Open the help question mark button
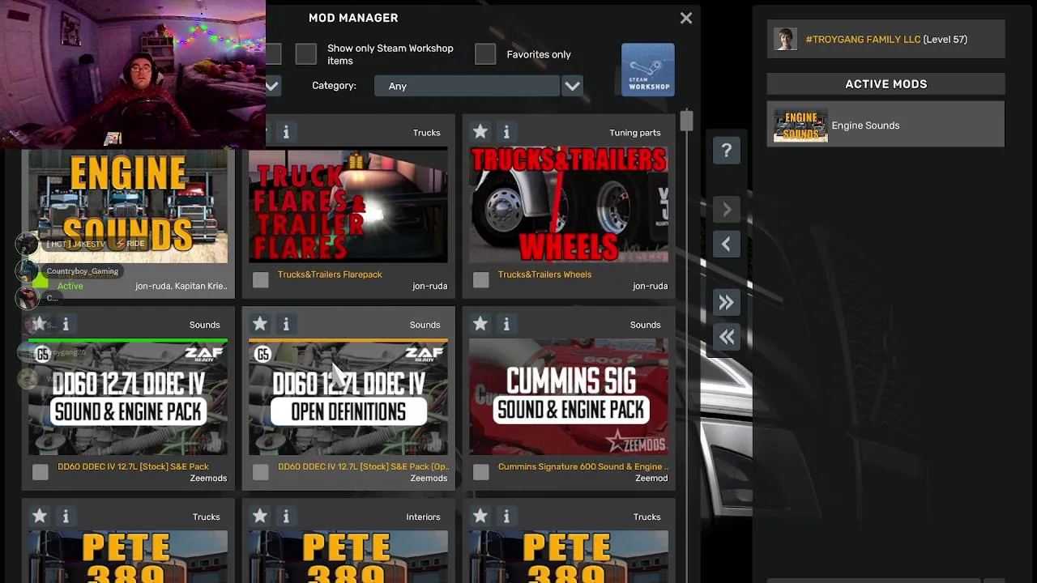This screenshot has width=1037, height=583. tap(727, 151)
